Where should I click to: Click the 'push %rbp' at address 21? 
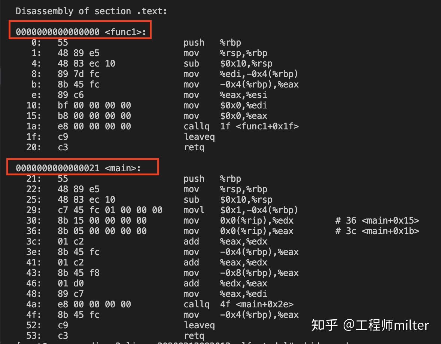coord(212,179)
